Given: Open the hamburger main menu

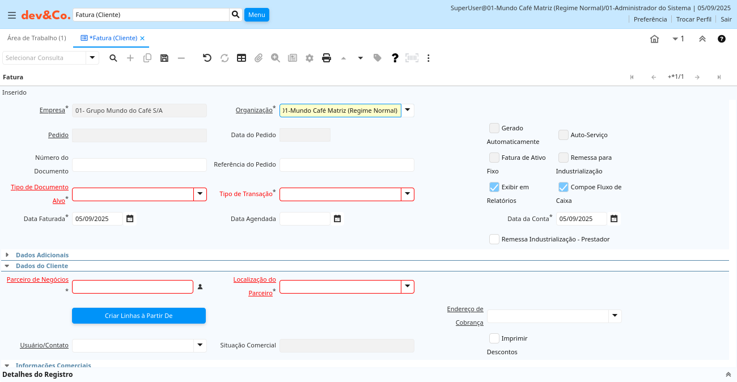Looking at the screenshot, I should [x=12, y=15].
